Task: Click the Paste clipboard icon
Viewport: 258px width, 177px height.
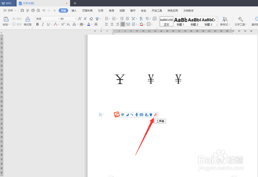Action: (x=6, y=19)
